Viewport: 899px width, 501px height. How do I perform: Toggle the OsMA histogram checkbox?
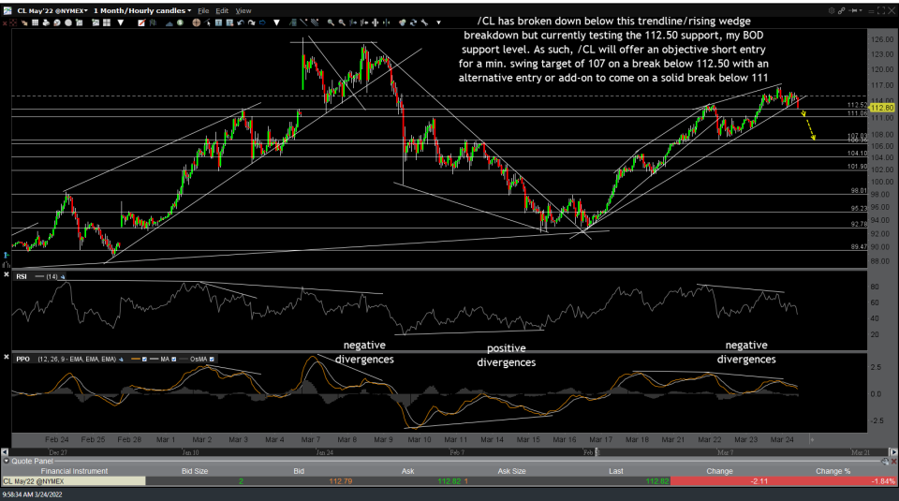click(210, 359)
